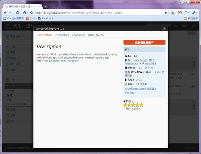Open the WordPress.org plugin page link
Screen dimensions: 201x154
pyautogui.click(x=141, y=89)
